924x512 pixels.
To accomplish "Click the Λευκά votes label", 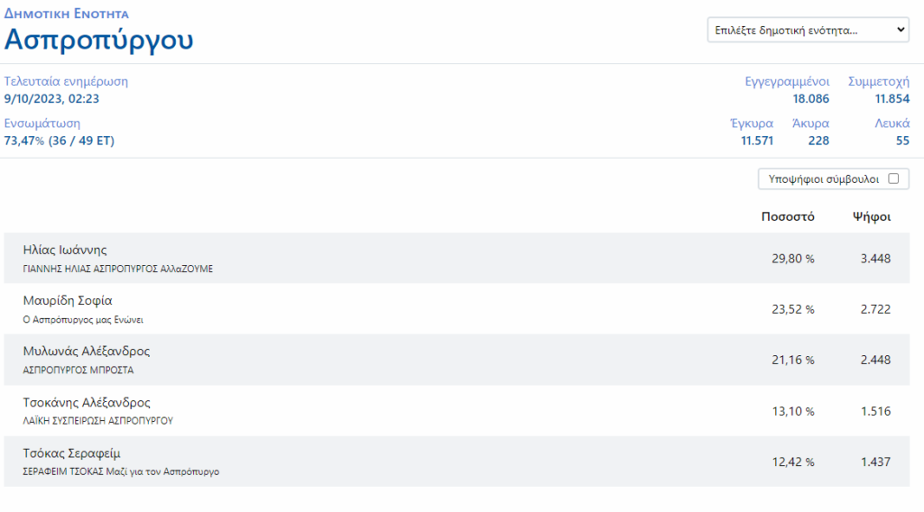I will [x=892, y=123].
